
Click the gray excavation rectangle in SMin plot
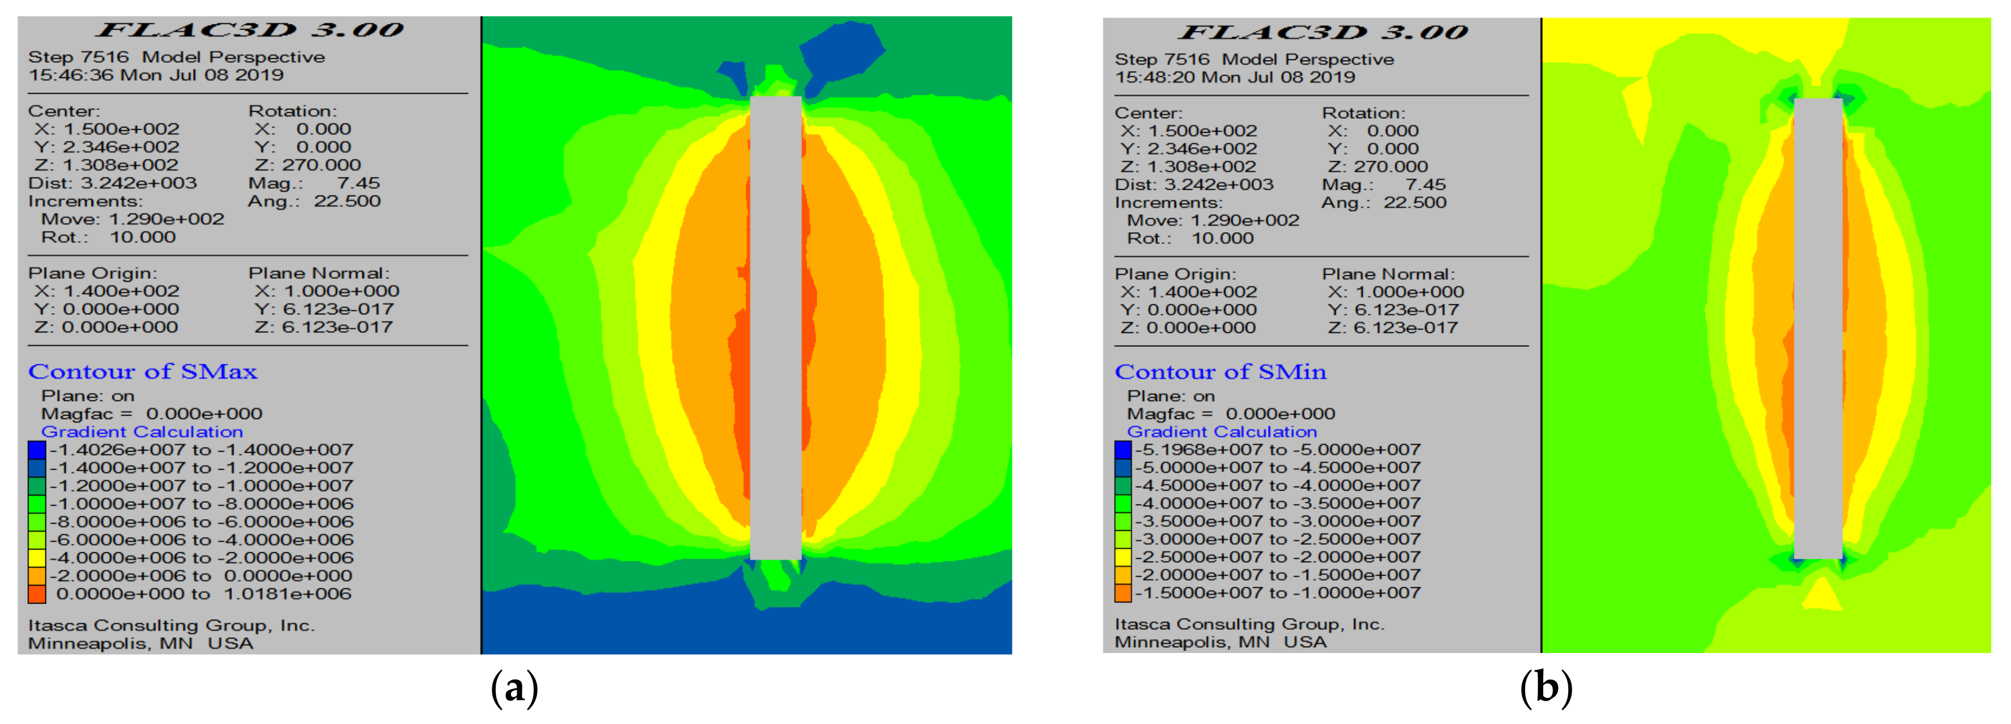pos(1818,328)
